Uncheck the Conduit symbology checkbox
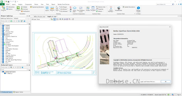Image resolution: width=182 pixels, height=96 pixels. coord(3,26)
